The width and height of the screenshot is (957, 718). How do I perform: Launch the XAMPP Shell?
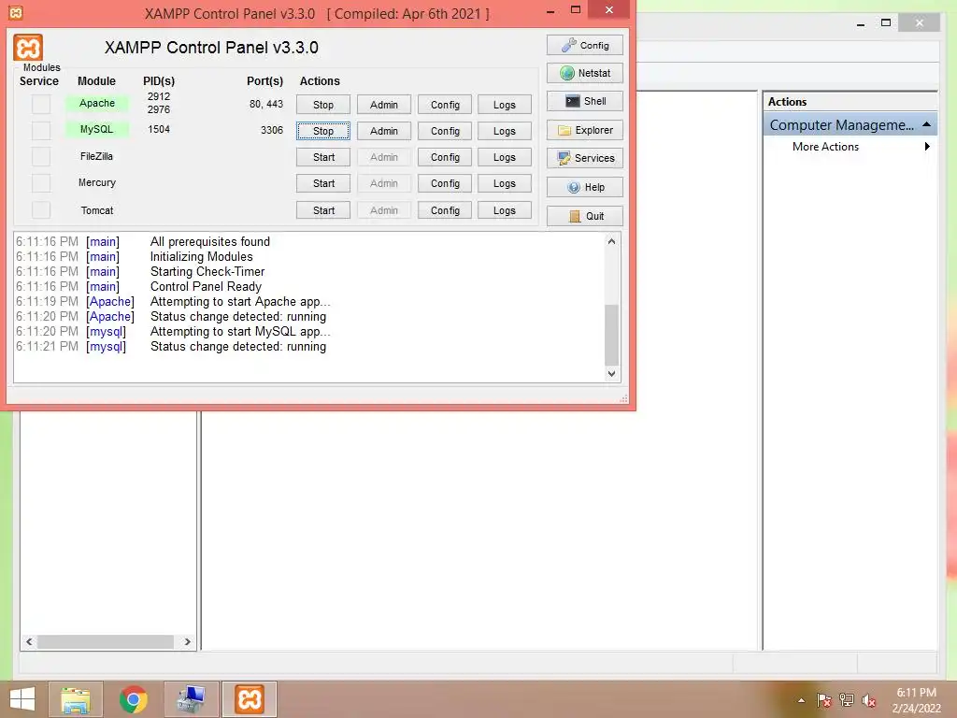[x=585, y=101]
